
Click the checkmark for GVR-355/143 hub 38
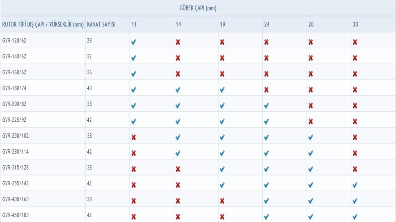[x=355, y=185]
